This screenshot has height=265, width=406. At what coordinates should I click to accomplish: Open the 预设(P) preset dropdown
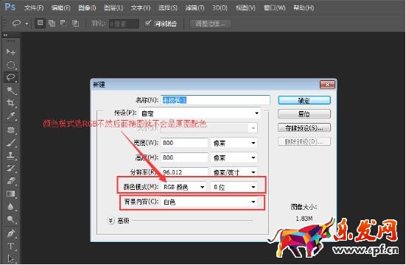click(x=200, y=113)
